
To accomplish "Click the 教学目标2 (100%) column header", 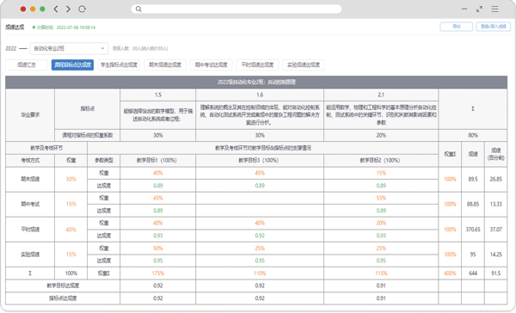I will point(380,160).
